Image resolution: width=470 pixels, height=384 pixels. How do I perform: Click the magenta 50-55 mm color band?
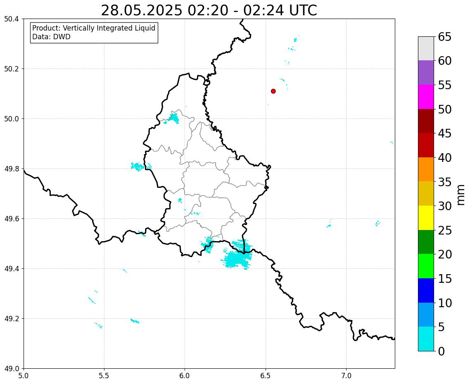[426, 97]
